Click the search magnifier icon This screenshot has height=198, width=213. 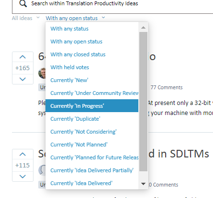coord(23,3)
